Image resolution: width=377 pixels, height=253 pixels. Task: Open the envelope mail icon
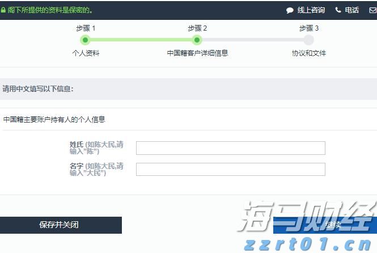coord(372,10)
